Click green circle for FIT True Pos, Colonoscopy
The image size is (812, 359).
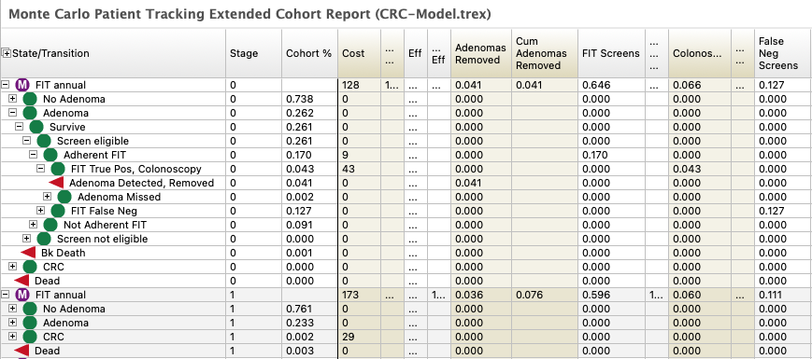point(58,169)
